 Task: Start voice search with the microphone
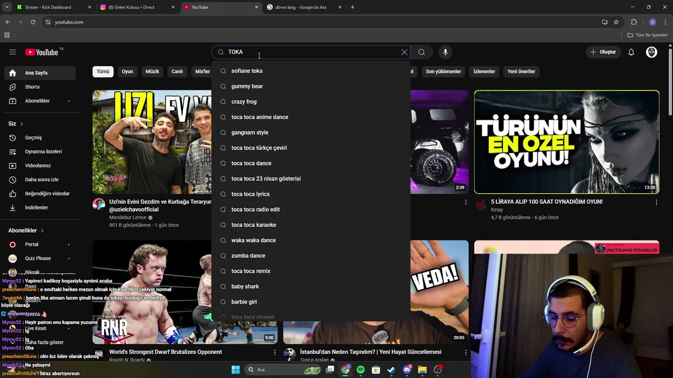click(x=445, y=52)
